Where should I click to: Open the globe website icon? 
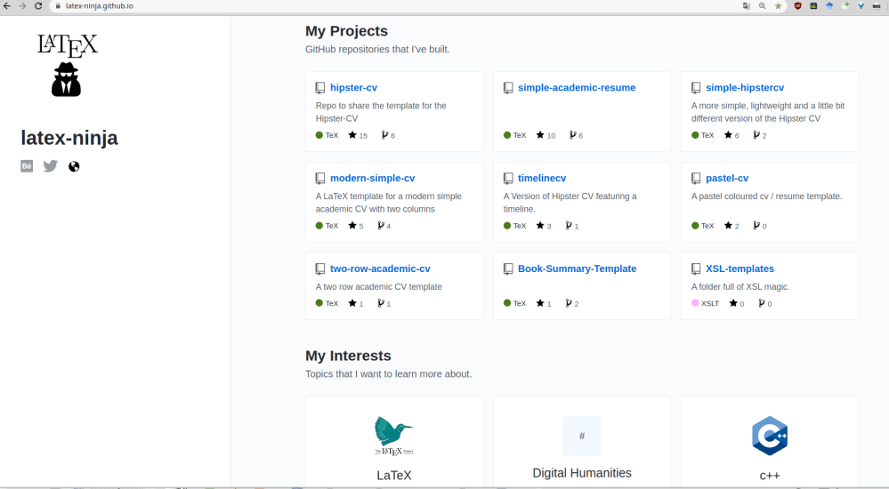[74, 166]
